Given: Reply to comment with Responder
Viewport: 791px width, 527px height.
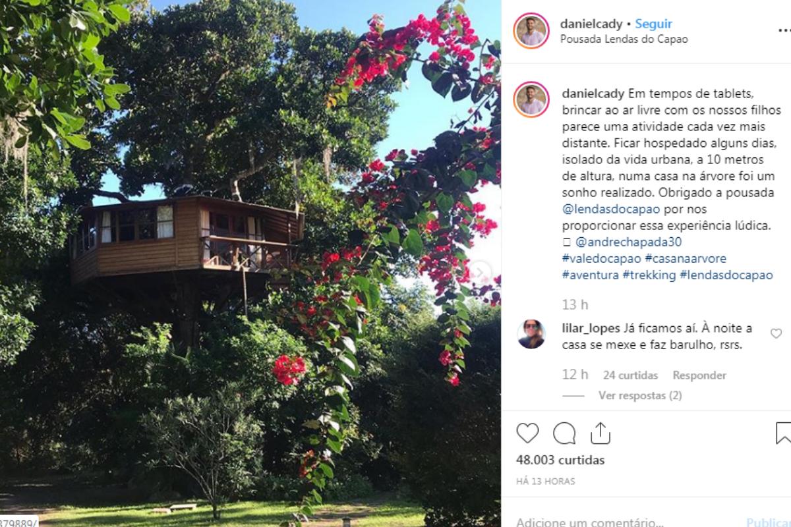Looking at the screenshot, I should coord(699,375).
